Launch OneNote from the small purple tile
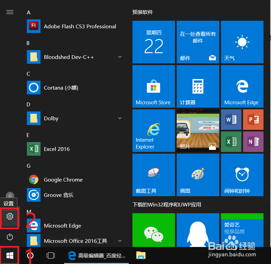 coord(253,142)
